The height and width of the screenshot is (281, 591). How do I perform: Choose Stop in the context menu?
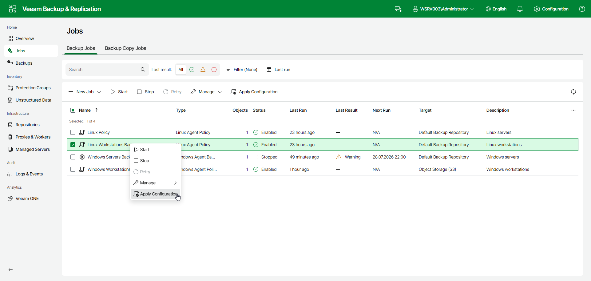tap(156, 161)
